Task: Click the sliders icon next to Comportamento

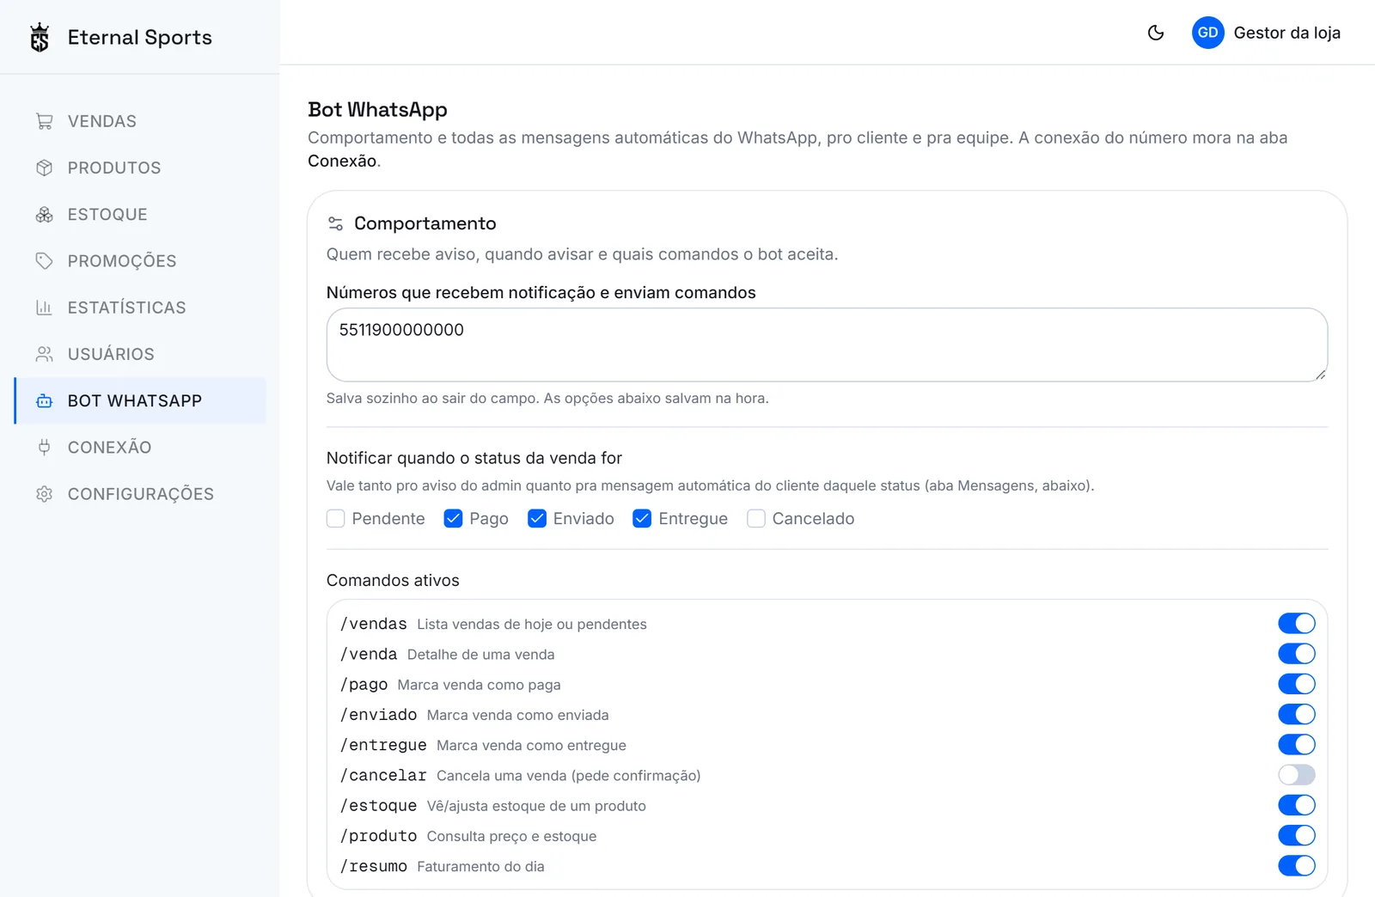Action: coord(336,223)
